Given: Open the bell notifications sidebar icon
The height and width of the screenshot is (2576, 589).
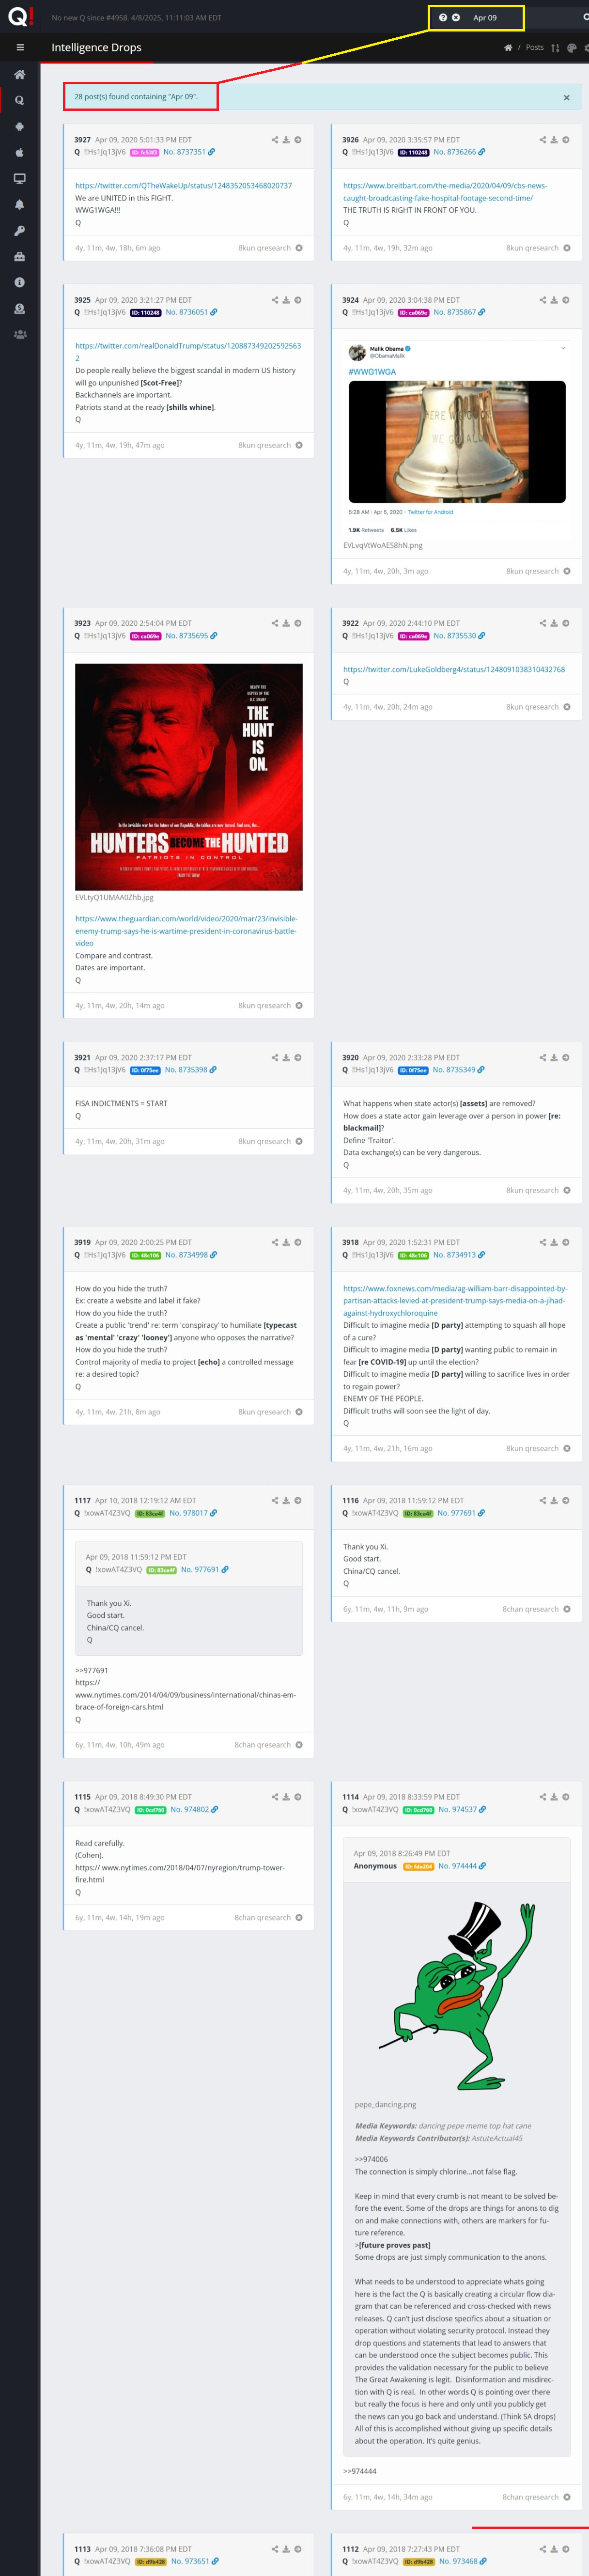Looking at the screenshot, I should pyautogui.click(x=20, y=205).
